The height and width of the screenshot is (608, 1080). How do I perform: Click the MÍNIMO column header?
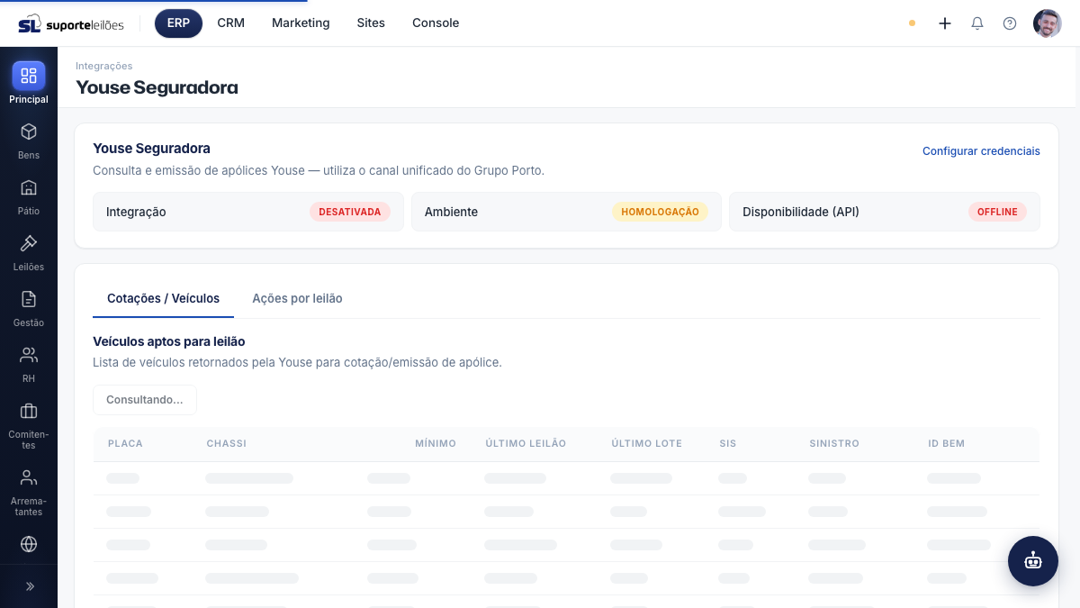click(436, 443)
